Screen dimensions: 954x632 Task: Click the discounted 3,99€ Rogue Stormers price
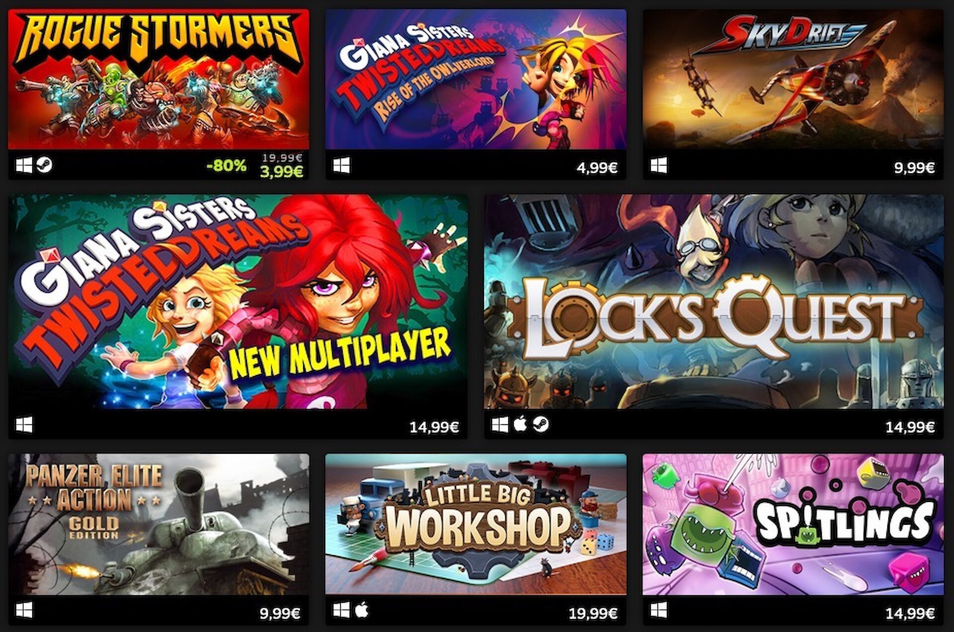[x=282, y=172]
